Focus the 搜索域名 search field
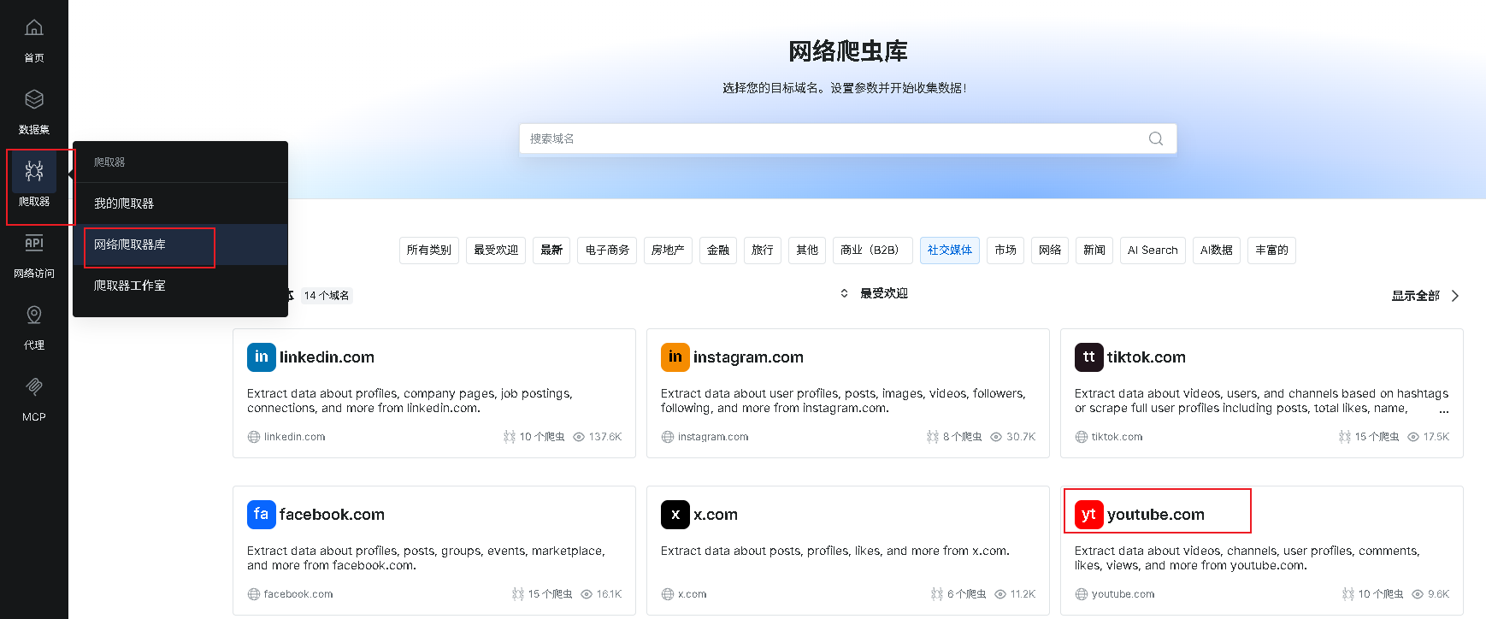Screen dimensions: 1486x619 848,139
